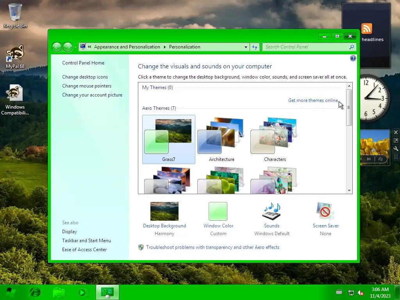Click the Start button on taskbar
400x300 pixels.
pyautogui.click(x=10, y=292)
